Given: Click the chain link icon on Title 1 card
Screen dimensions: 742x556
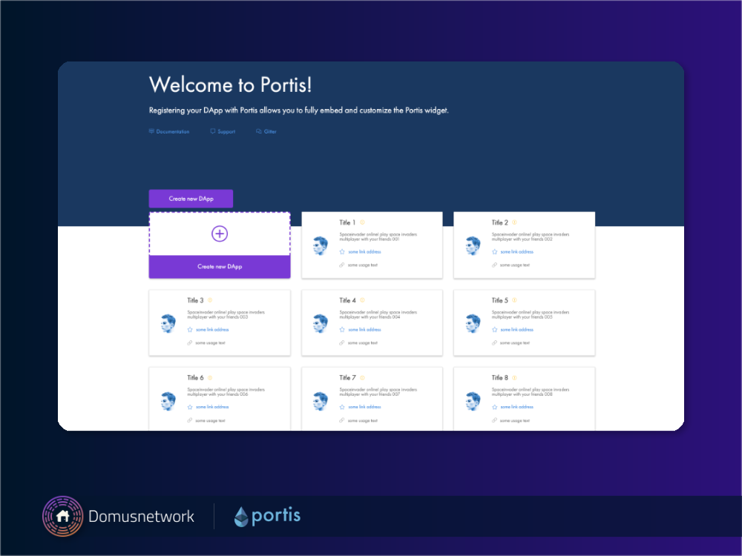Looking at the screenshot, I should (x=341, y=265).
